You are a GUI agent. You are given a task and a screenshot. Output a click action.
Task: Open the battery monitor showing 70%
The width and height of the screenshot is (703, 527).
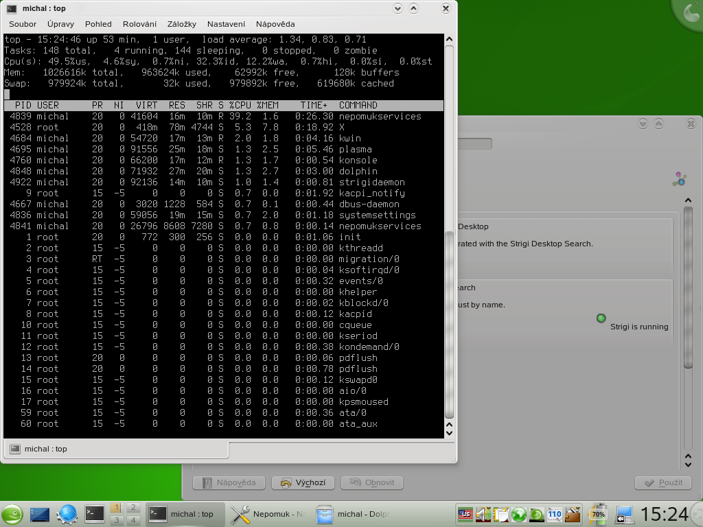[x=598, y=513]
